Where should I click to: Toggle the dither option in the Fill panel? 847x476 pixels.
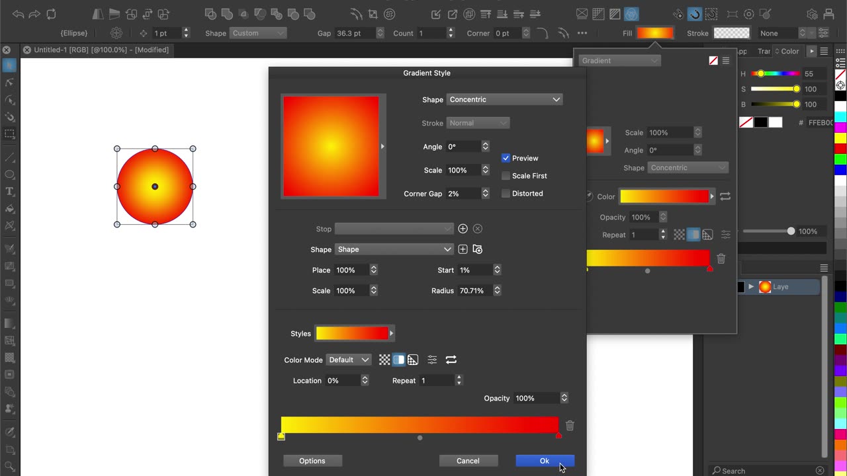[x=707, y=235]
